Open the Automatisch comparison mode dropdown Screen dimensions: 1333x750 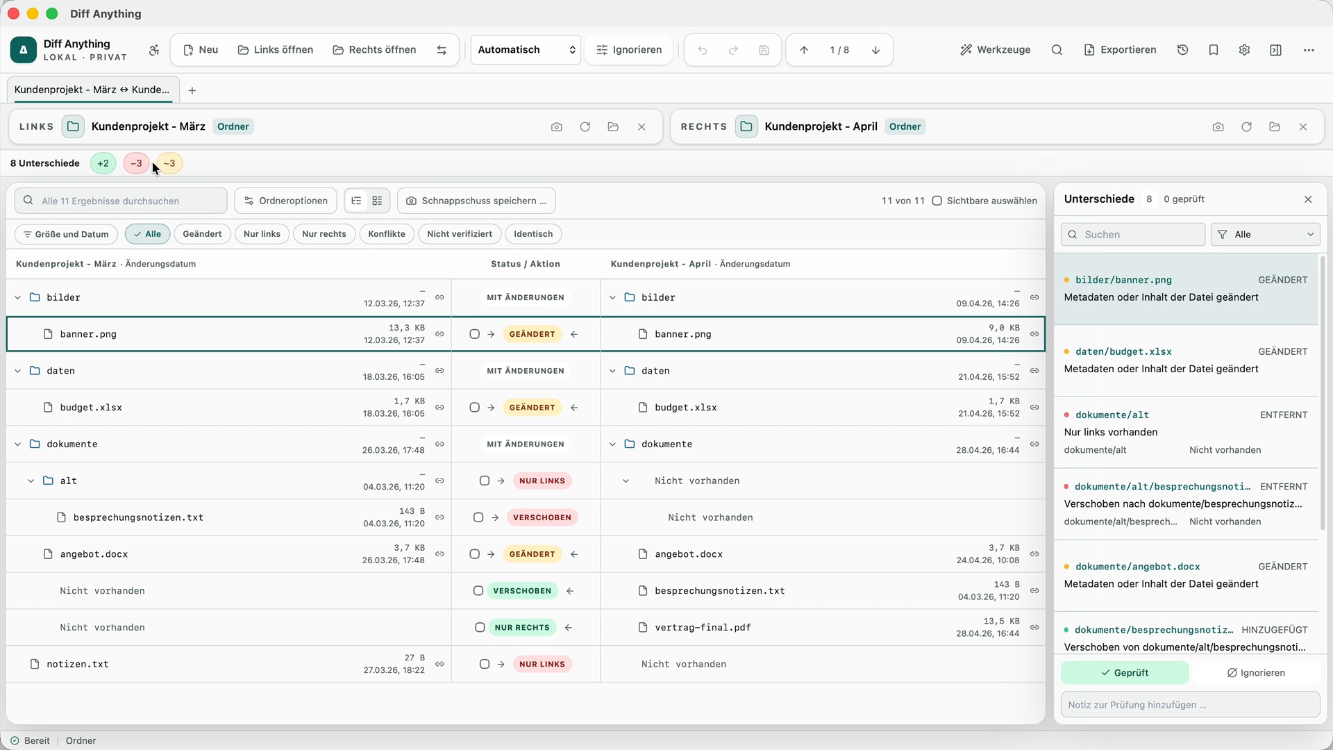tap(526, 50)
